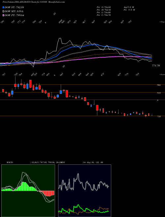Select the DOW PT: 799.64 label
The height and width of the screenshot is (217, 165).
pos(14,15)
